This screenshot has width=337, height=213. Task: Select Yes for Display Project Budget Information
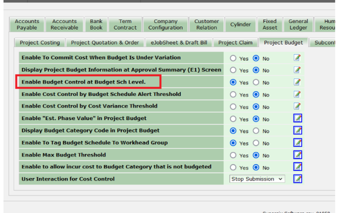[233, 70]
